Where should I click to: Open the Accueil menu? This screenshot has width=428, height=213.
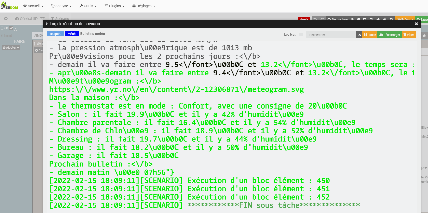tap(33, 6)
